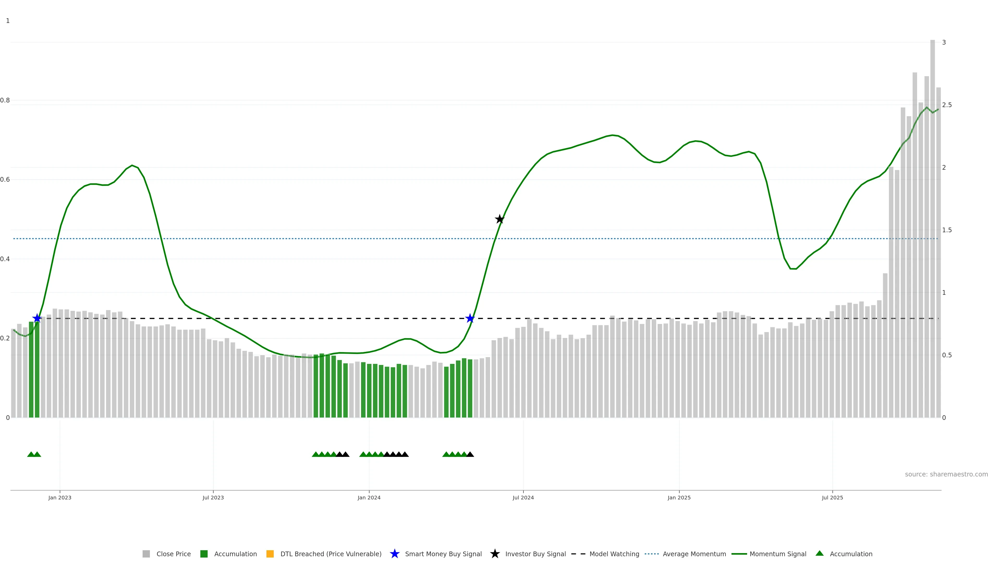1001x563 pixels.
Task: Toggle the Average Momentum dotted line legend
Action: tap(652, 554)
